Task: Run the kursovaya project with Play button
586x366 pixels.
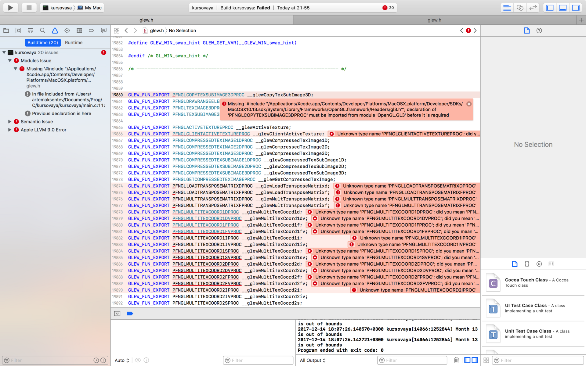Action: coord(11,8)
